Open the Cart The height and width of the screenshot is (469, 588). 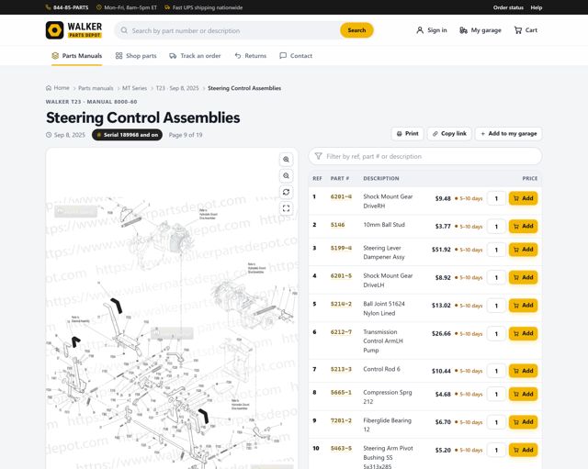coord(526,30)
